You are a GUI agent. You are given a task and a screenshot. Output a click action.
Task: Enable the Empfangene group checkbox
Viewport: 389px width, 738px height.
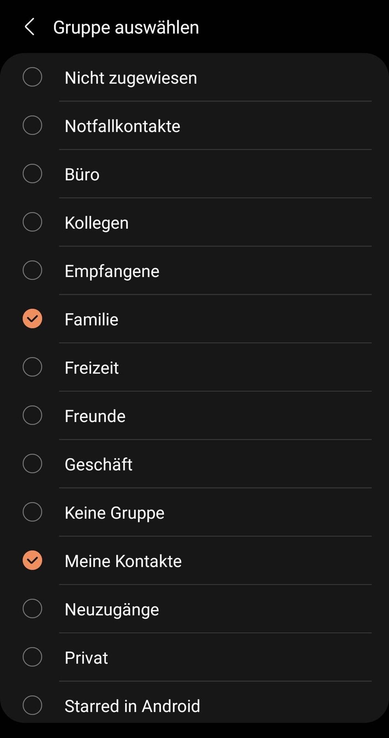point(32,270)
